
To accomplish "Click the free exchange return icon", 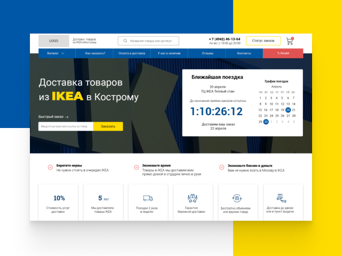I will [237, 198].
